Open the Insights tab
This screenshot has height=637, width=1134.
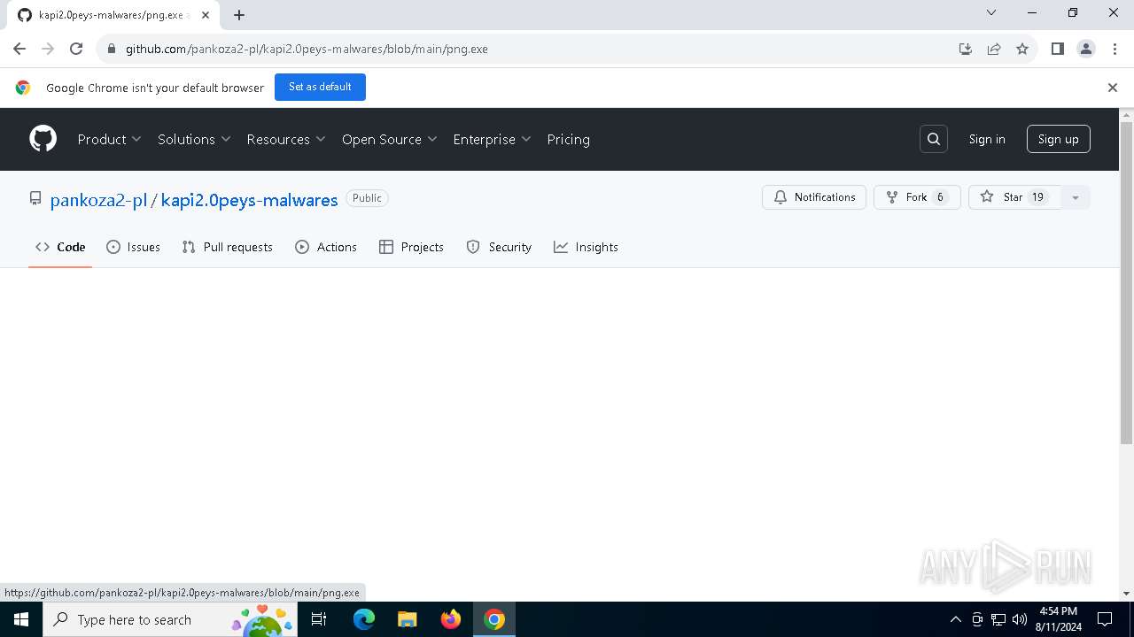pos(586,247)
